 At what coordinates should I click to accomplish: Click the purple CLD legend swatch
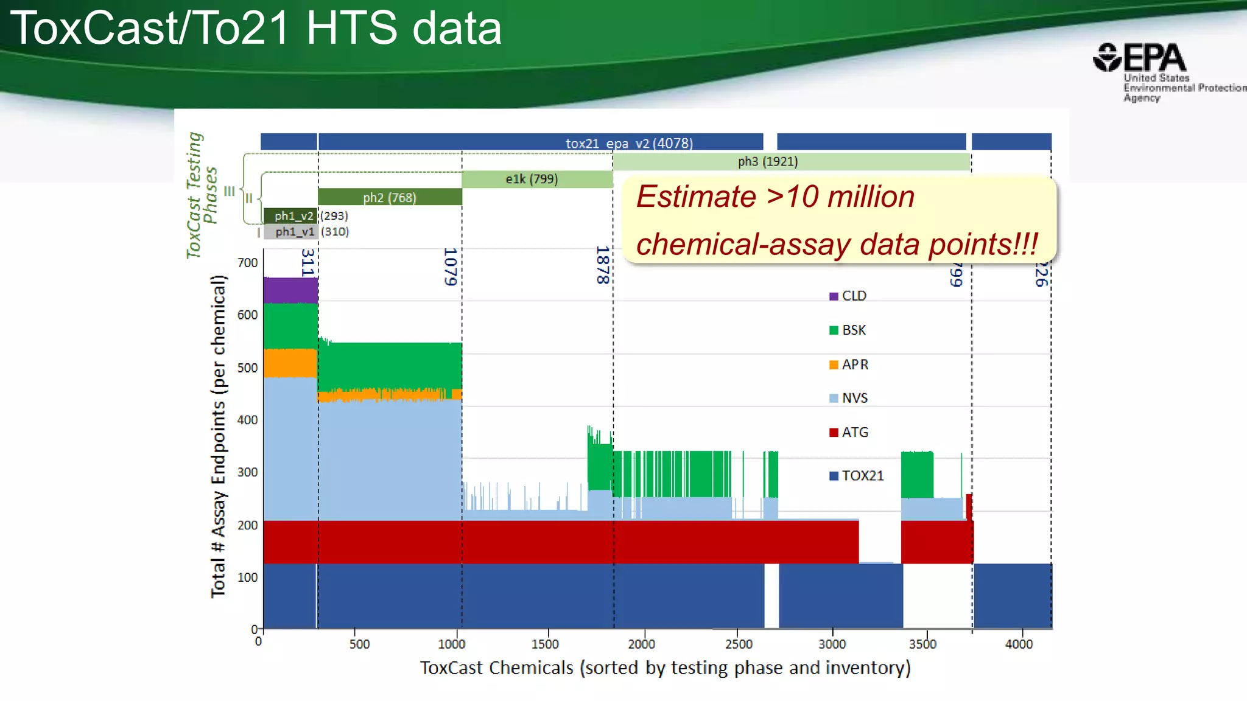tap(834, 296)
